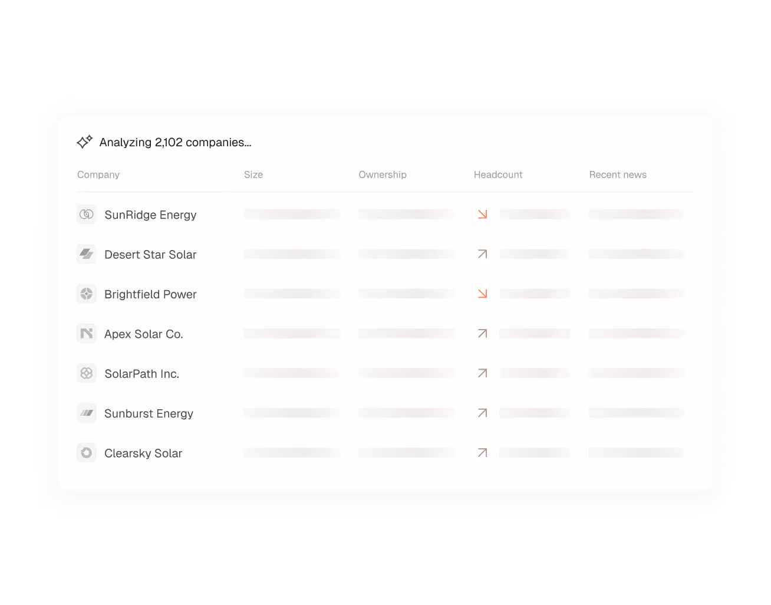Click SolarPath Inc.'s loading Ownership cell
Viewport: 771px width, 605px height.
point(407,373)
